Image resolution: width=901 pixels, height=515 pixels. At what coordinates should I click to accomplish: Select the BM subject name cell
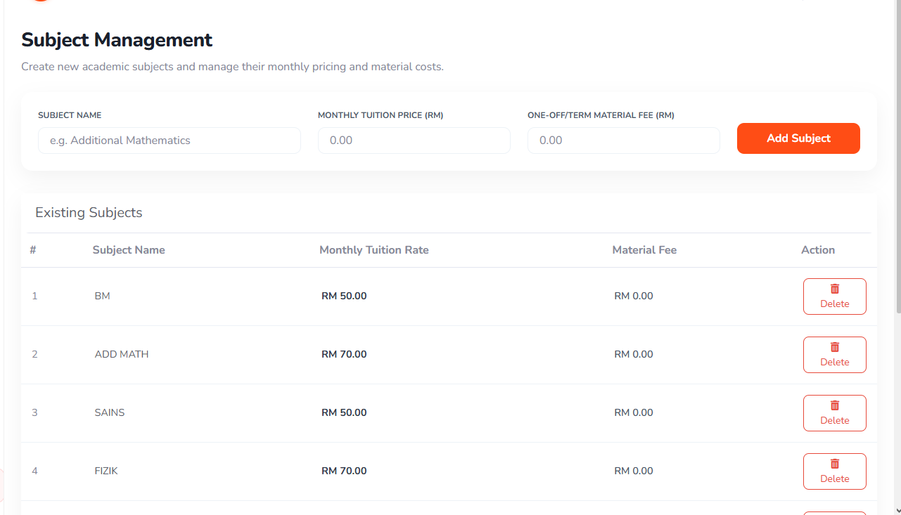[103, 296]
